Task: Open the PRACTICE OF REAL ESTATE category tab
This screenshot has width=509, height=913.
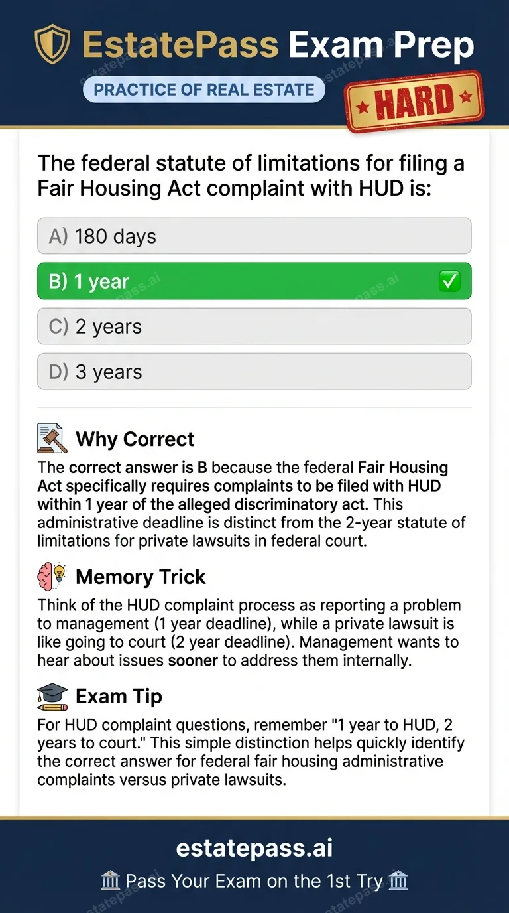Action: click(x=203, y=89)
